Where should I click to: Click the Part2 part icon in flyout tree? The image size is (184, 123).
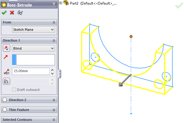pos(66,3)
